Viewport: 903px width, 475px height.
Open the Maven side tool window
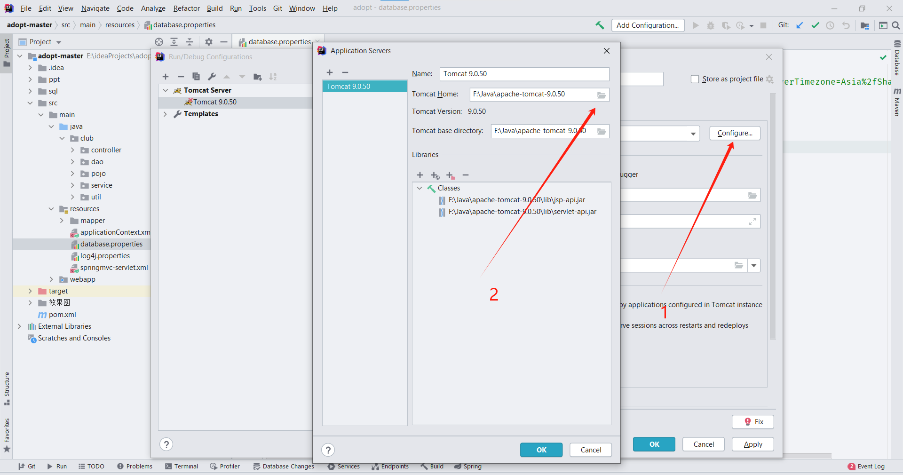tap(897, 102)
